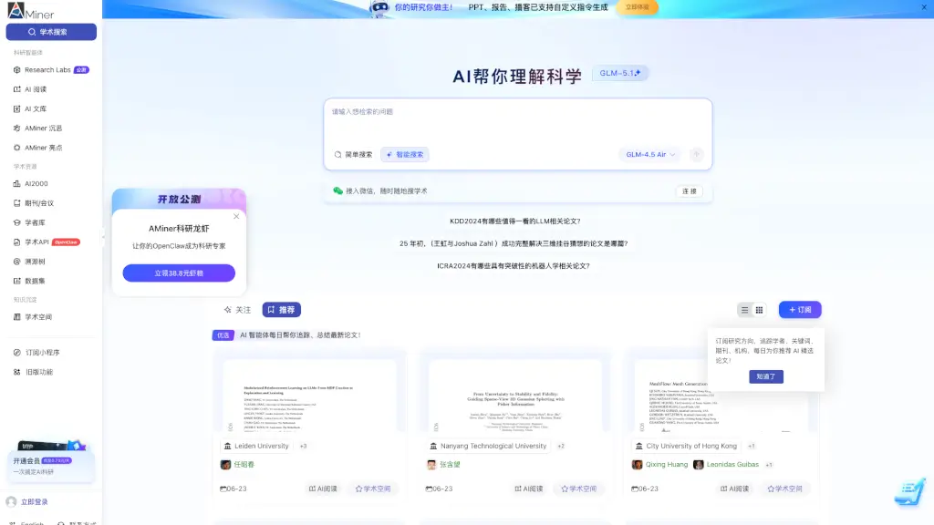The image size is (934, 525).
Task: Click the 连接 WeChat button
Action: click(x=690, y=191)
